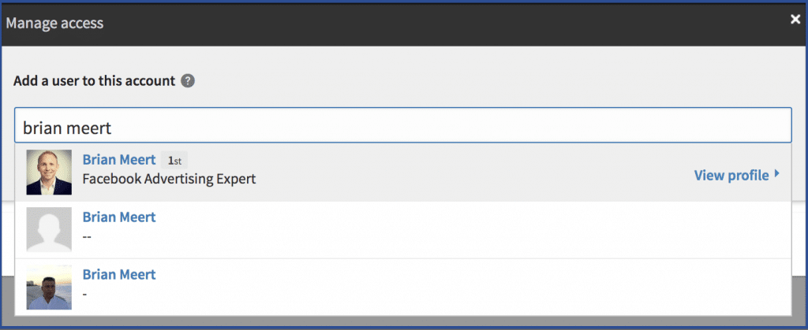Focus the user search field containing 'brian meert'
This screenshot has height=330, width=808.
point(403,125)
